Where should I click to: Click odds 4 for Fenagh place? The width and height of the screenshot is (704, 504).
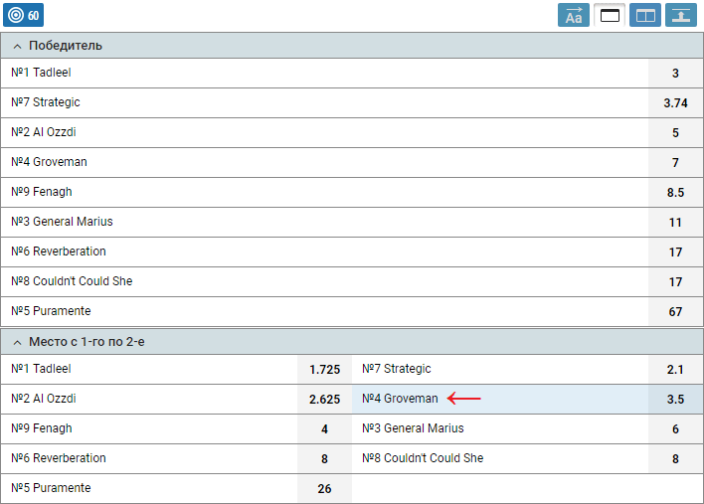324,429
